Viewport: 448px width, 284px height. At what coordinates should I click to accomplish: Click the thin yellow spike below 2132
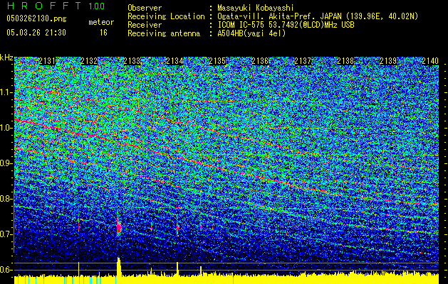coord(78,270)
